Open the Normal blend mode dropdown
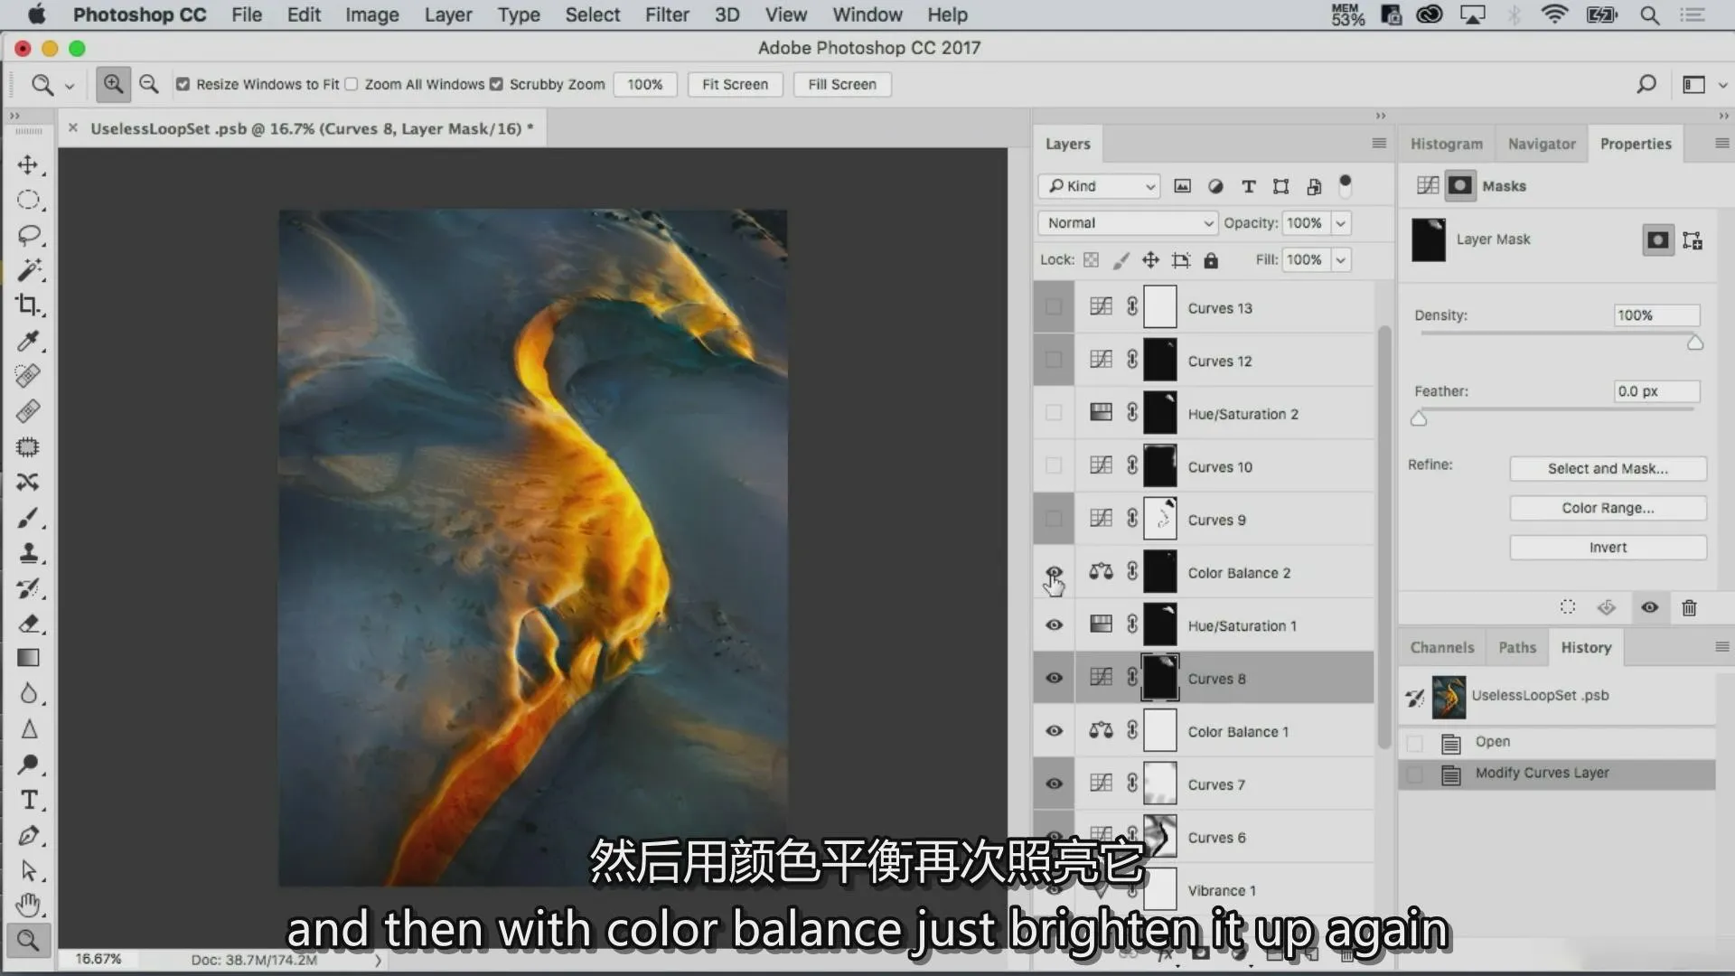Screen dimensions: 1735x976 1128,223
